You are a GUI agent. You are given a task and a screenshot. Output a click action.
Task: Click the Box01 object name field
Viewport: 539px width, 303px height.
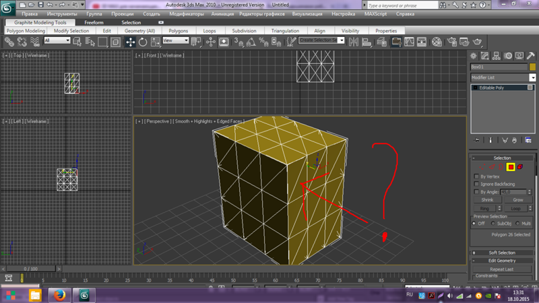click(x=498, y=67)
